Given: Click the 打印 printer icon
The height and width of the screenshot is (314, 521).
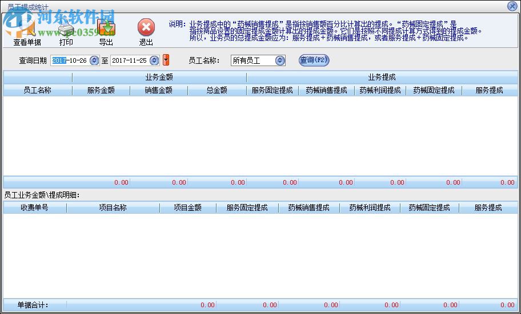Looking at the screenshot, I should pyautogui.click(x=66, y=27).
